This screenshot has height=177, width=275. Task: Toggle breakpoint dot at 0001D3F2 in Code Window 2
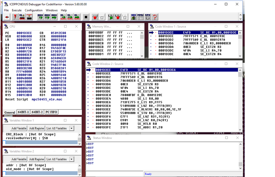pos(93,113)
